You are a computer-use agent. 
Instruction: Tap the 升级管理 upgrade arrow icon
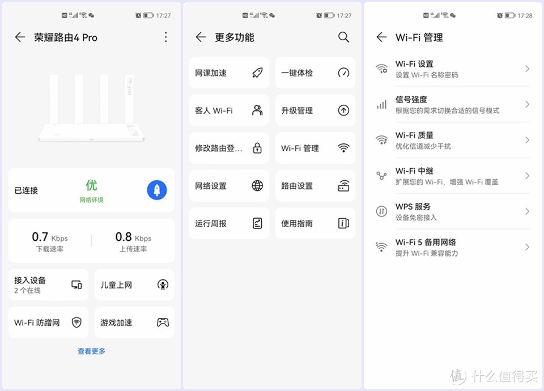[343, 110]
